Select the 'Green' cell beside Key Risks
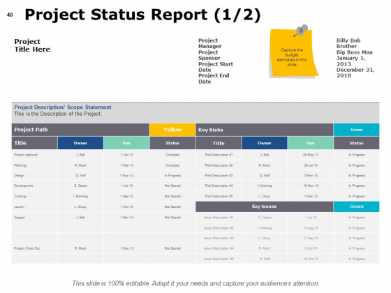The height and width of the screenshot is (293, 391). 356,130
